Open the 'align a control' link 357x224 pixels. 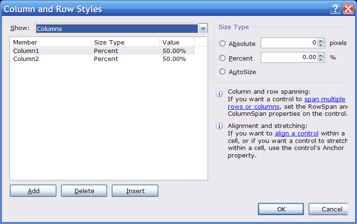[x=296, y=134]
